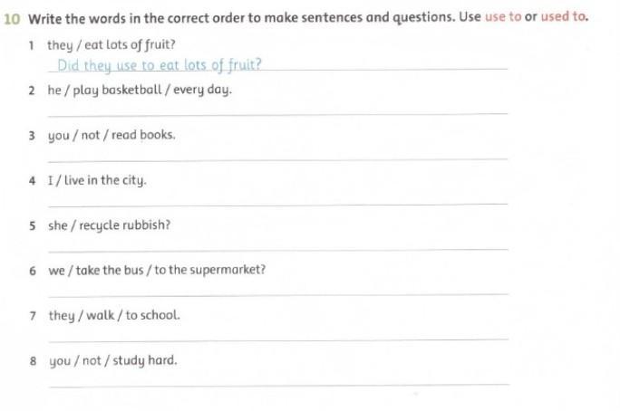Click prompt 'he / play basketball / every day.'
This screenshot has width=620, height=411.
click(x=140, y=91)
